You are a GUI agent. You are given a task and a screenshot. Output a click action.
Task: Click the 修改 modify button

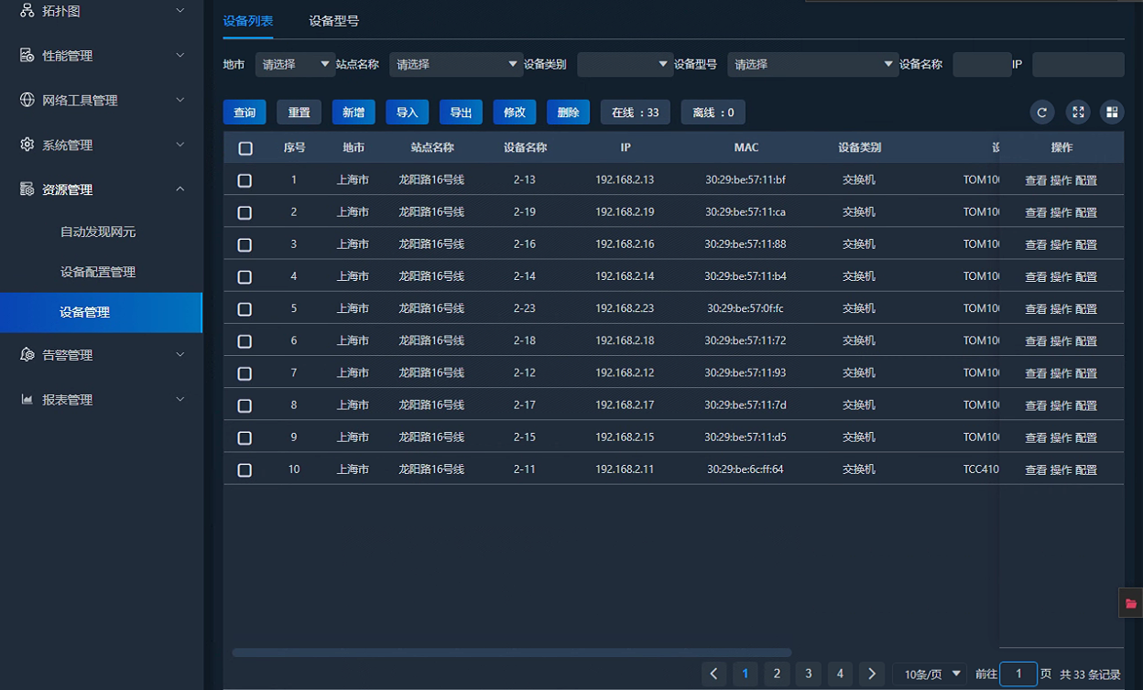click(515, 113)
